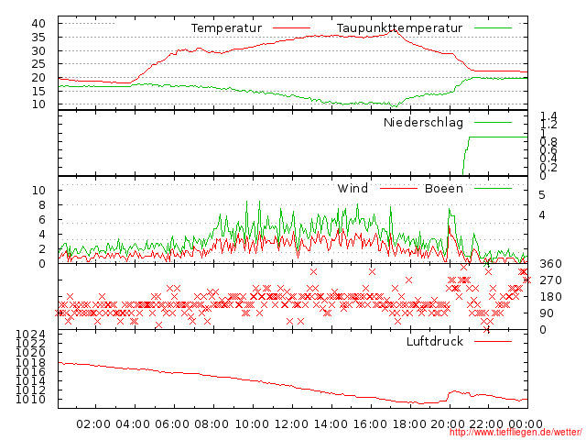
Task: Click red line sample beside Luftdruck
Action: 493,341
